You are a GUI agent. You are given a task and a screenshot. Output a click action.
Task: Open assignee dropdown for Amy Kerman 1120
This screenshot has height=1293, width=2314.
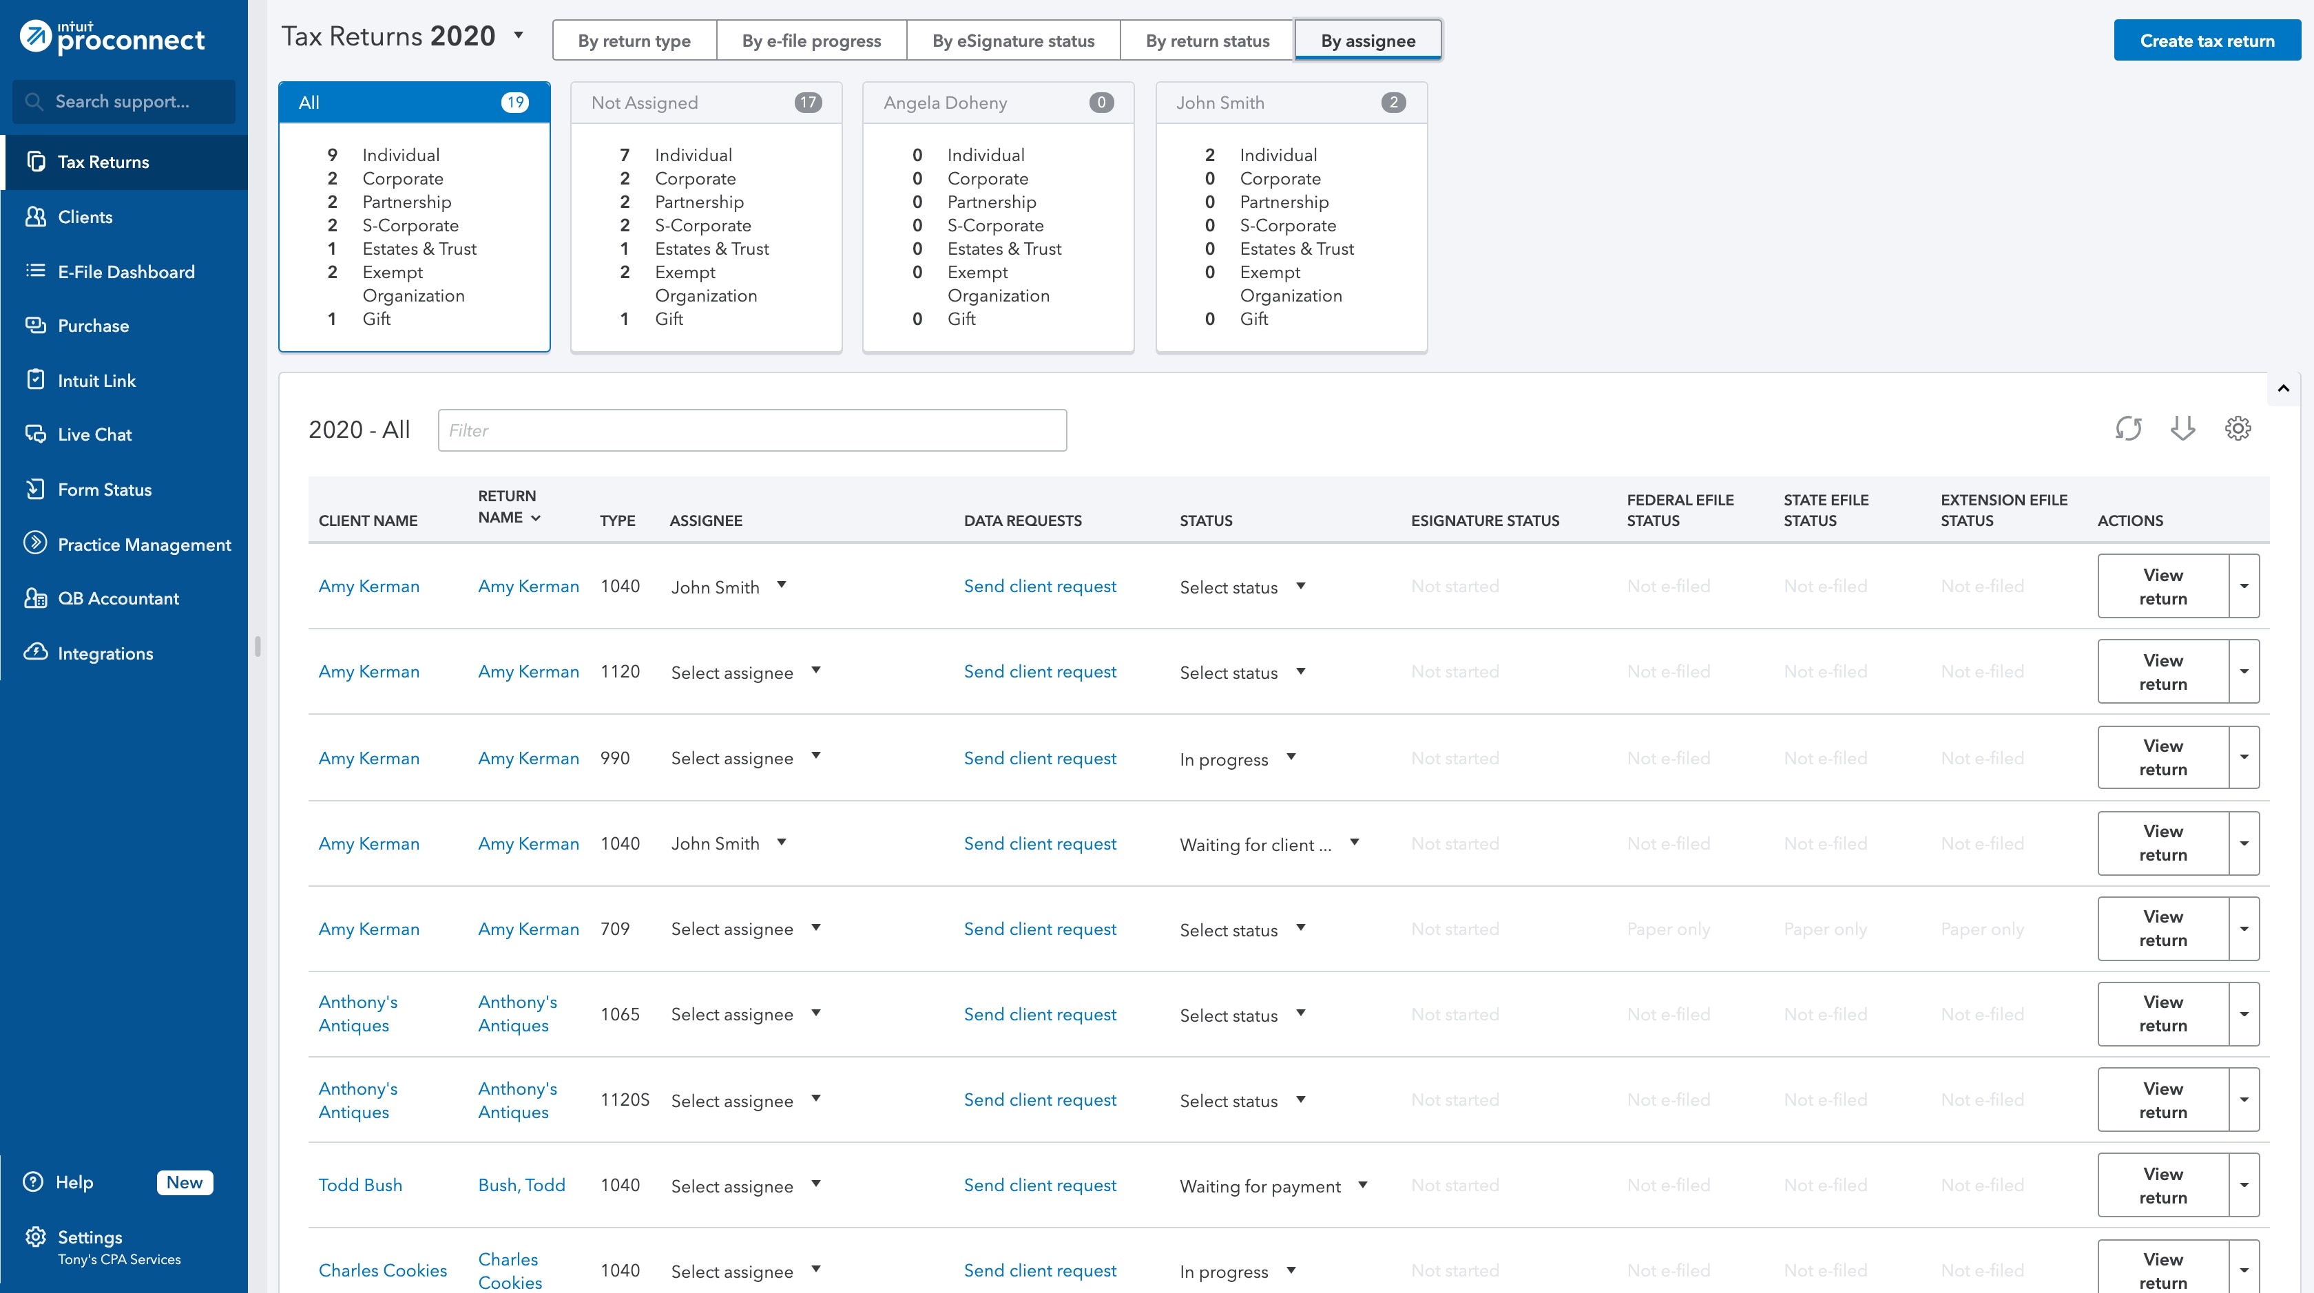(746, 672)
